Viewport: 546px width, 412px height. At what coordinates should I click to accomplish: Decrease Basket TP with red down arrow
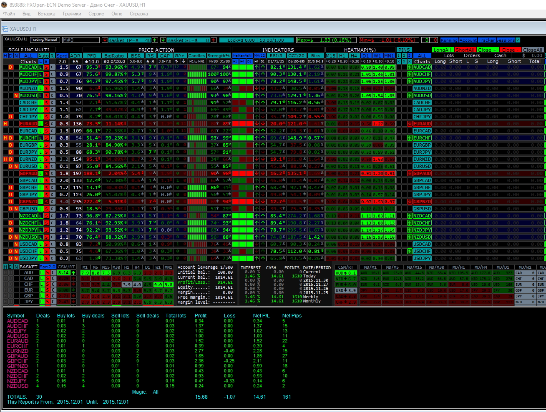105,40
